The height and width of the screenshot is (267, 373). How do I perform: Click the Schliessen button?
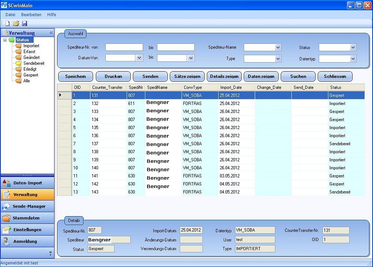[x=335, y=77]
